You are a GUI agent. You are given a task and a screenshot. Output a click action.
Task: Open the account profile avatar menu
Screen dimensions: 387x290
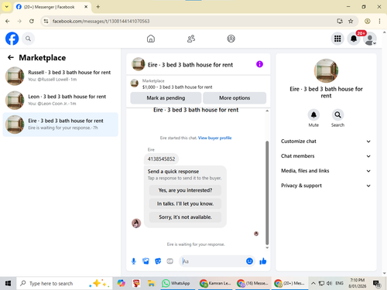click(370, 39)
